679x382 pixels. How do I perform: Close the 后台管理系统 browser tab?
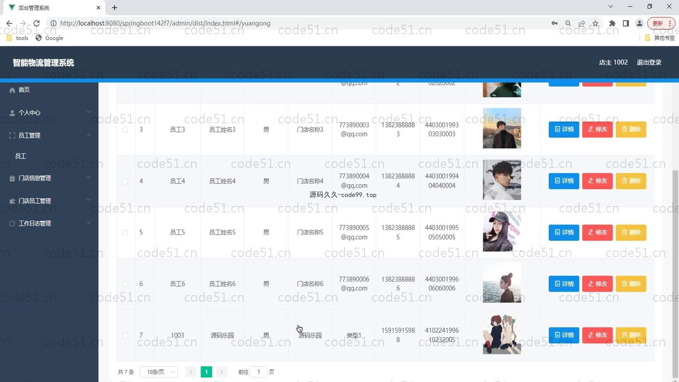(x=98, y=7)
